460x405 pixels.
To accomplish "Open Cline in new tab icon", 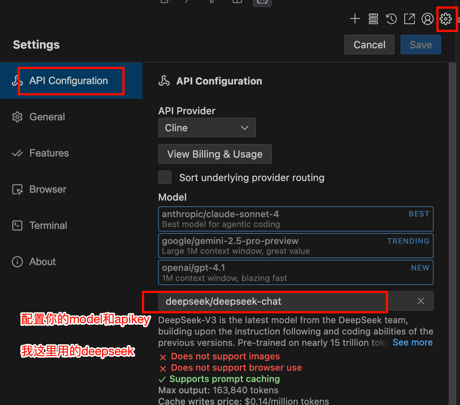I will tap(409, 18).
